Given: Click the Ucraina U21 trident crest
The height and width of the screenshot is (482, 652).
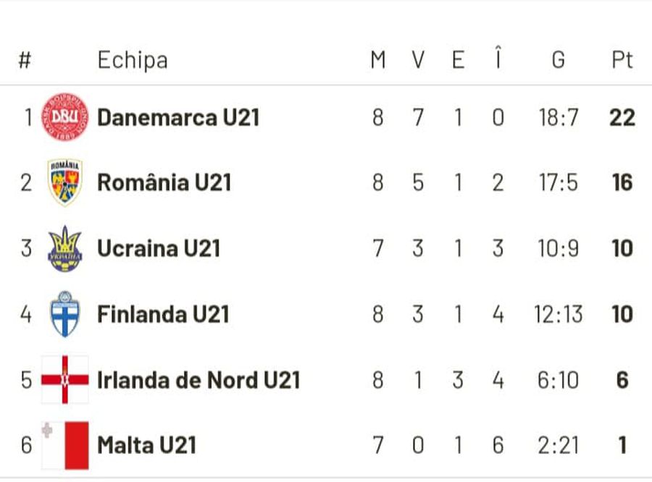Looking at the screenshot, I should point(65,248).
